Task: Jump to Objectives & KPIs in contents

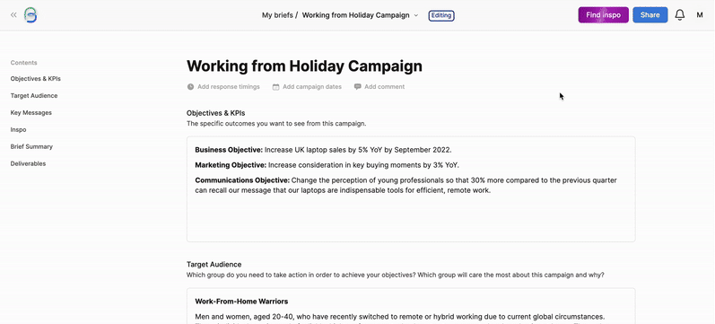Action: tap(36, 78)
